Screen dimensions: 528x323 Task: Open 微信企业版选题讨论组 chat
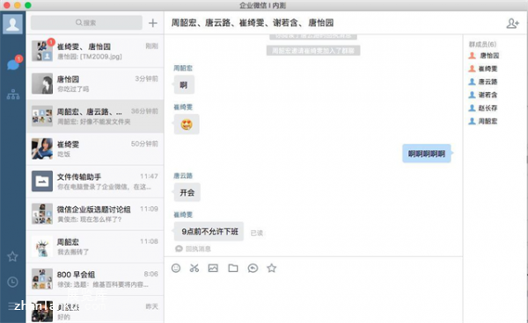tap(95, 214)
